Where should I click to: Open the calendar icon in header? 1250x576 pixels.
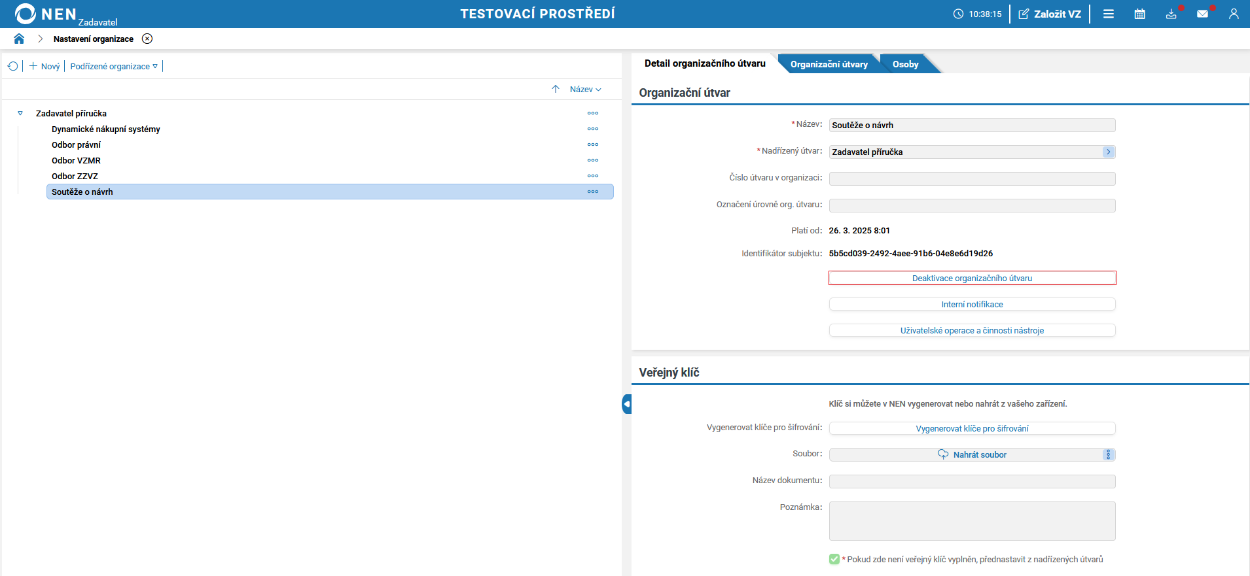1139,14
